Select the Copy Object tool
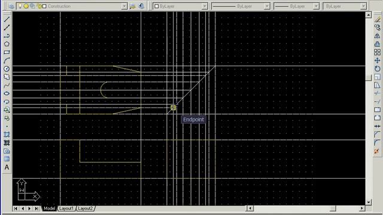 377,27
